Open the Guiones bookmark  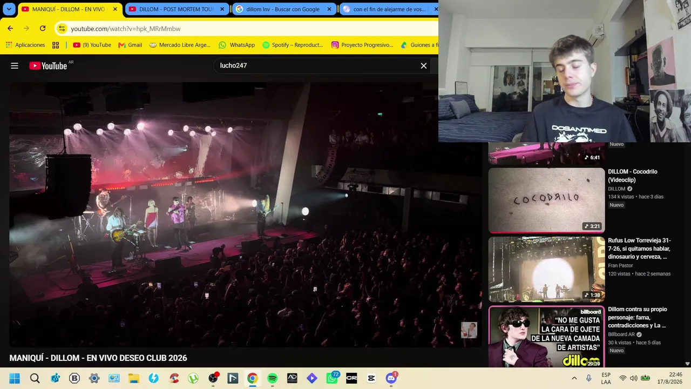pyautogui.click(x=419, y=45)
